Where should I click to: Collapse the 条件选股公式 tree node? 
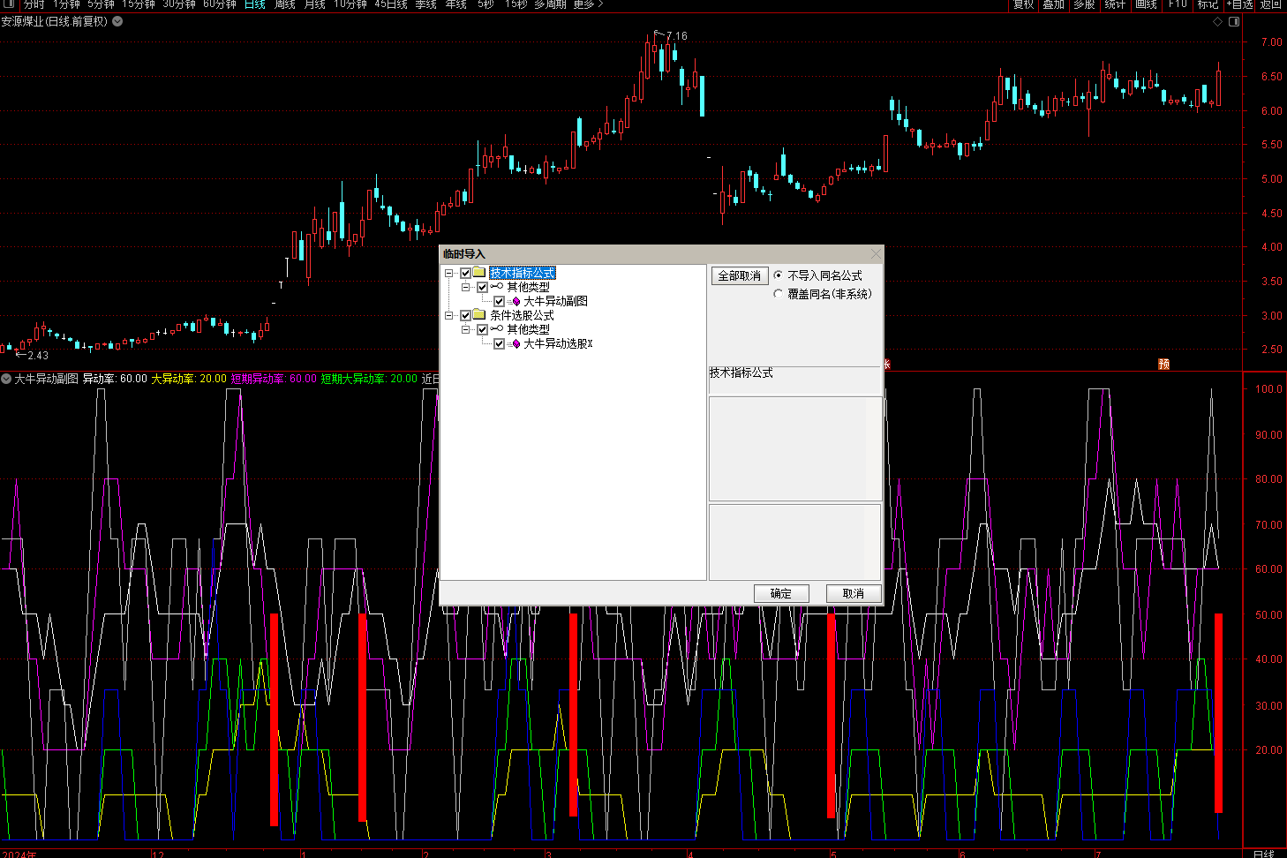point(449,315)
